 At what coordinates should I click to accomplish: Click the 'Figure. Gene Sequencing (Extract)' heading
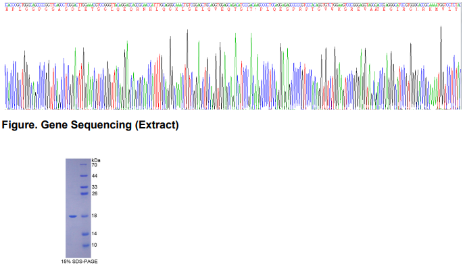tap(90, 125)
